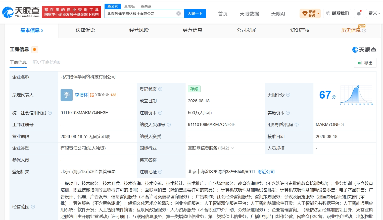This screenshot has width=383, height=220.
Task: Select the 历史工商信息0 sub-tab
Action: click(x=46, y=62)
